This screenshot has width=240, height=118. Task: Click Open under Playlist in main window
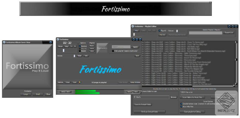[x=92, y=46]
